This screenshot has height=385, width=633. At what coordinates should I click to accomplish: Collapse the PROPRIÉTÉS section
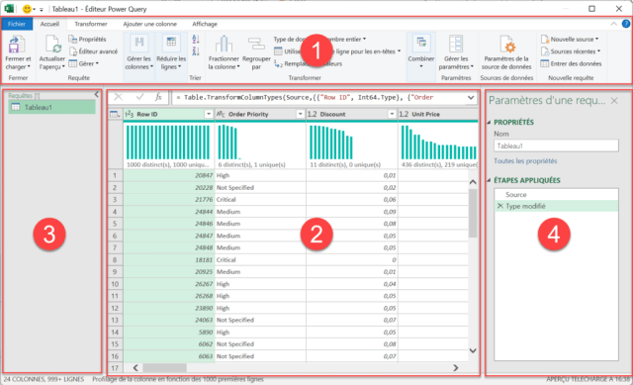click(490, 122)
